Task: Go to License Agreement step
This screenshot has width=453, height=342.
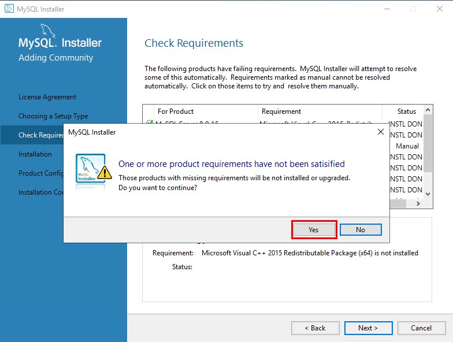Action: 47,97
